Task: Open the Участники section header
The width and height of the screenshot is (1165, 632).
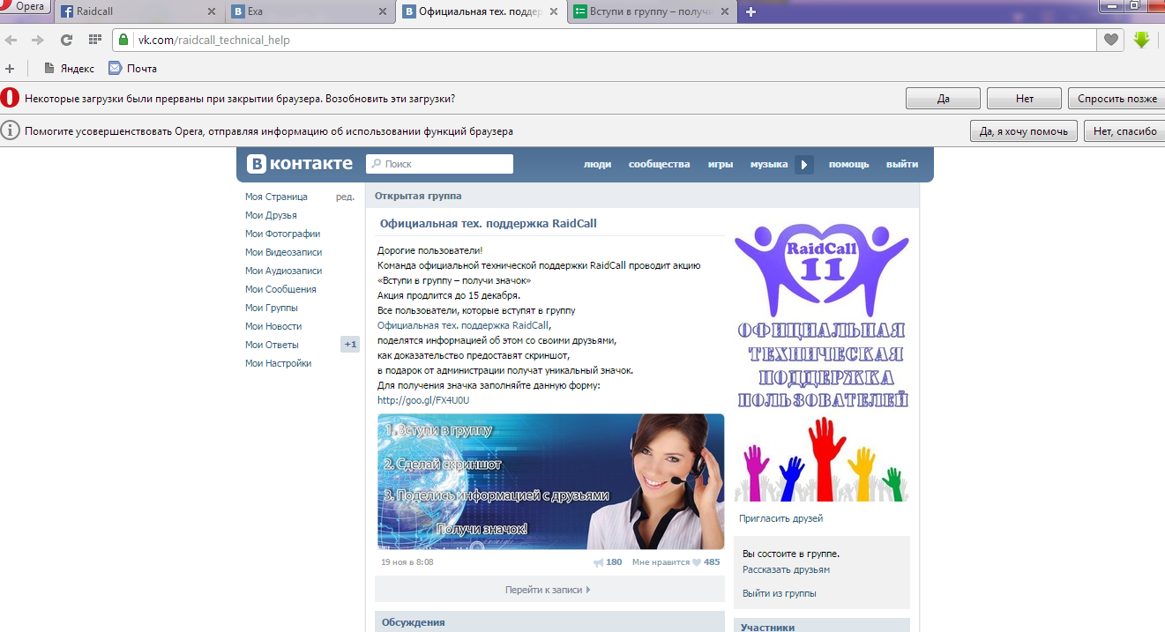Action: (822, 626)
